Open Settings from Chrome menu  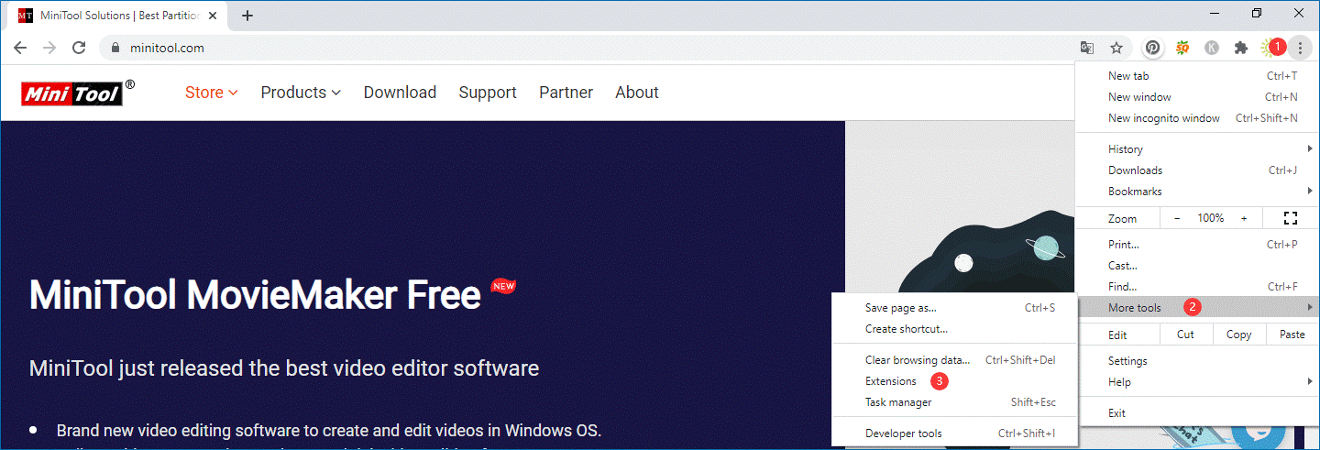[1197, 361]
